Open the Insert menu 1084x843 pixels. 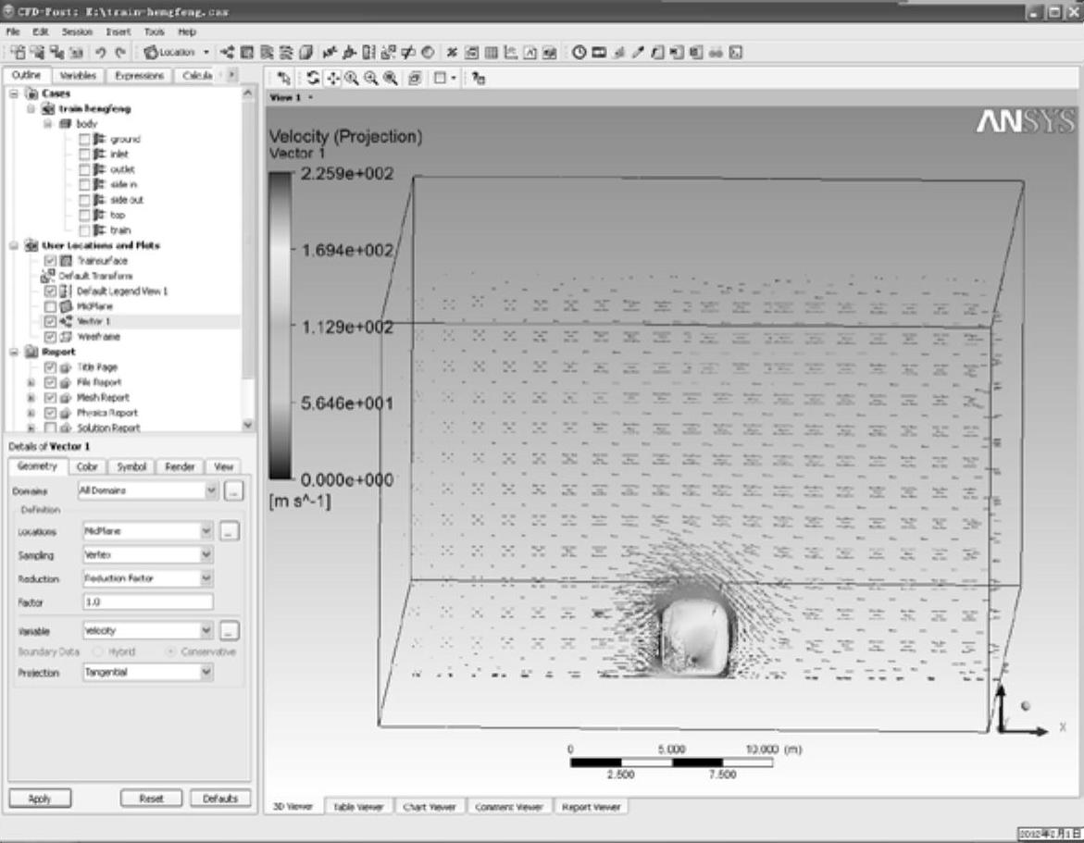[118, 31]
